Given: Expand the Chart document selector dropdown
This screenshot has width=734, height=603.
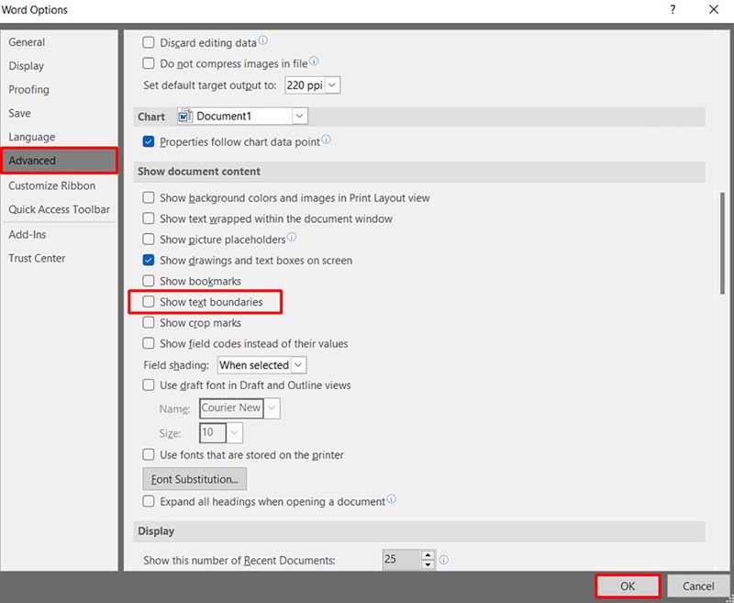Looking at the screenshot, I should [299, 117].
